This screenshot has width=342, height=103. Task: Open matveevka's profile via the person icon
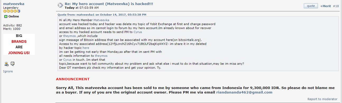point(7,64)
